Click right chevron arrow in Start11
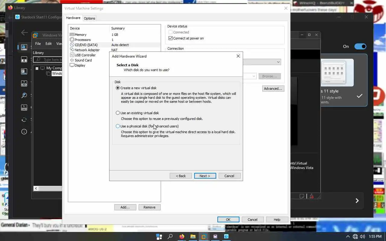 357,201
